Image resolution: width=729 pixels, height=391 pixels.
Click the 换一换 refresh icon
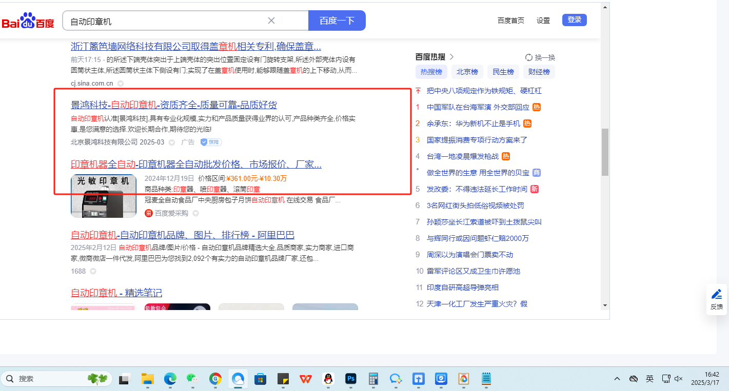click(529, 57)
